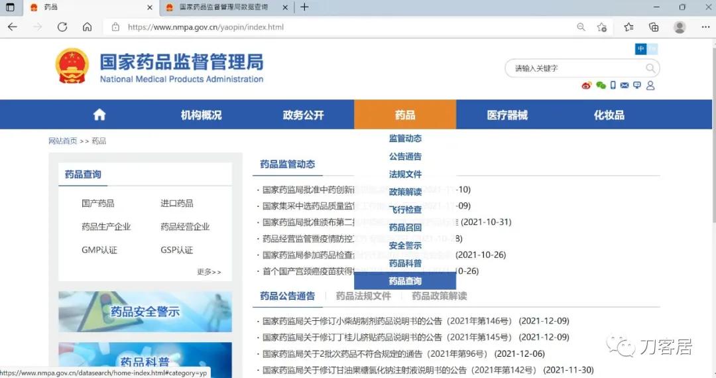
Task: Open 医疗器械 in navigation bar
Action: coord(507,115)
